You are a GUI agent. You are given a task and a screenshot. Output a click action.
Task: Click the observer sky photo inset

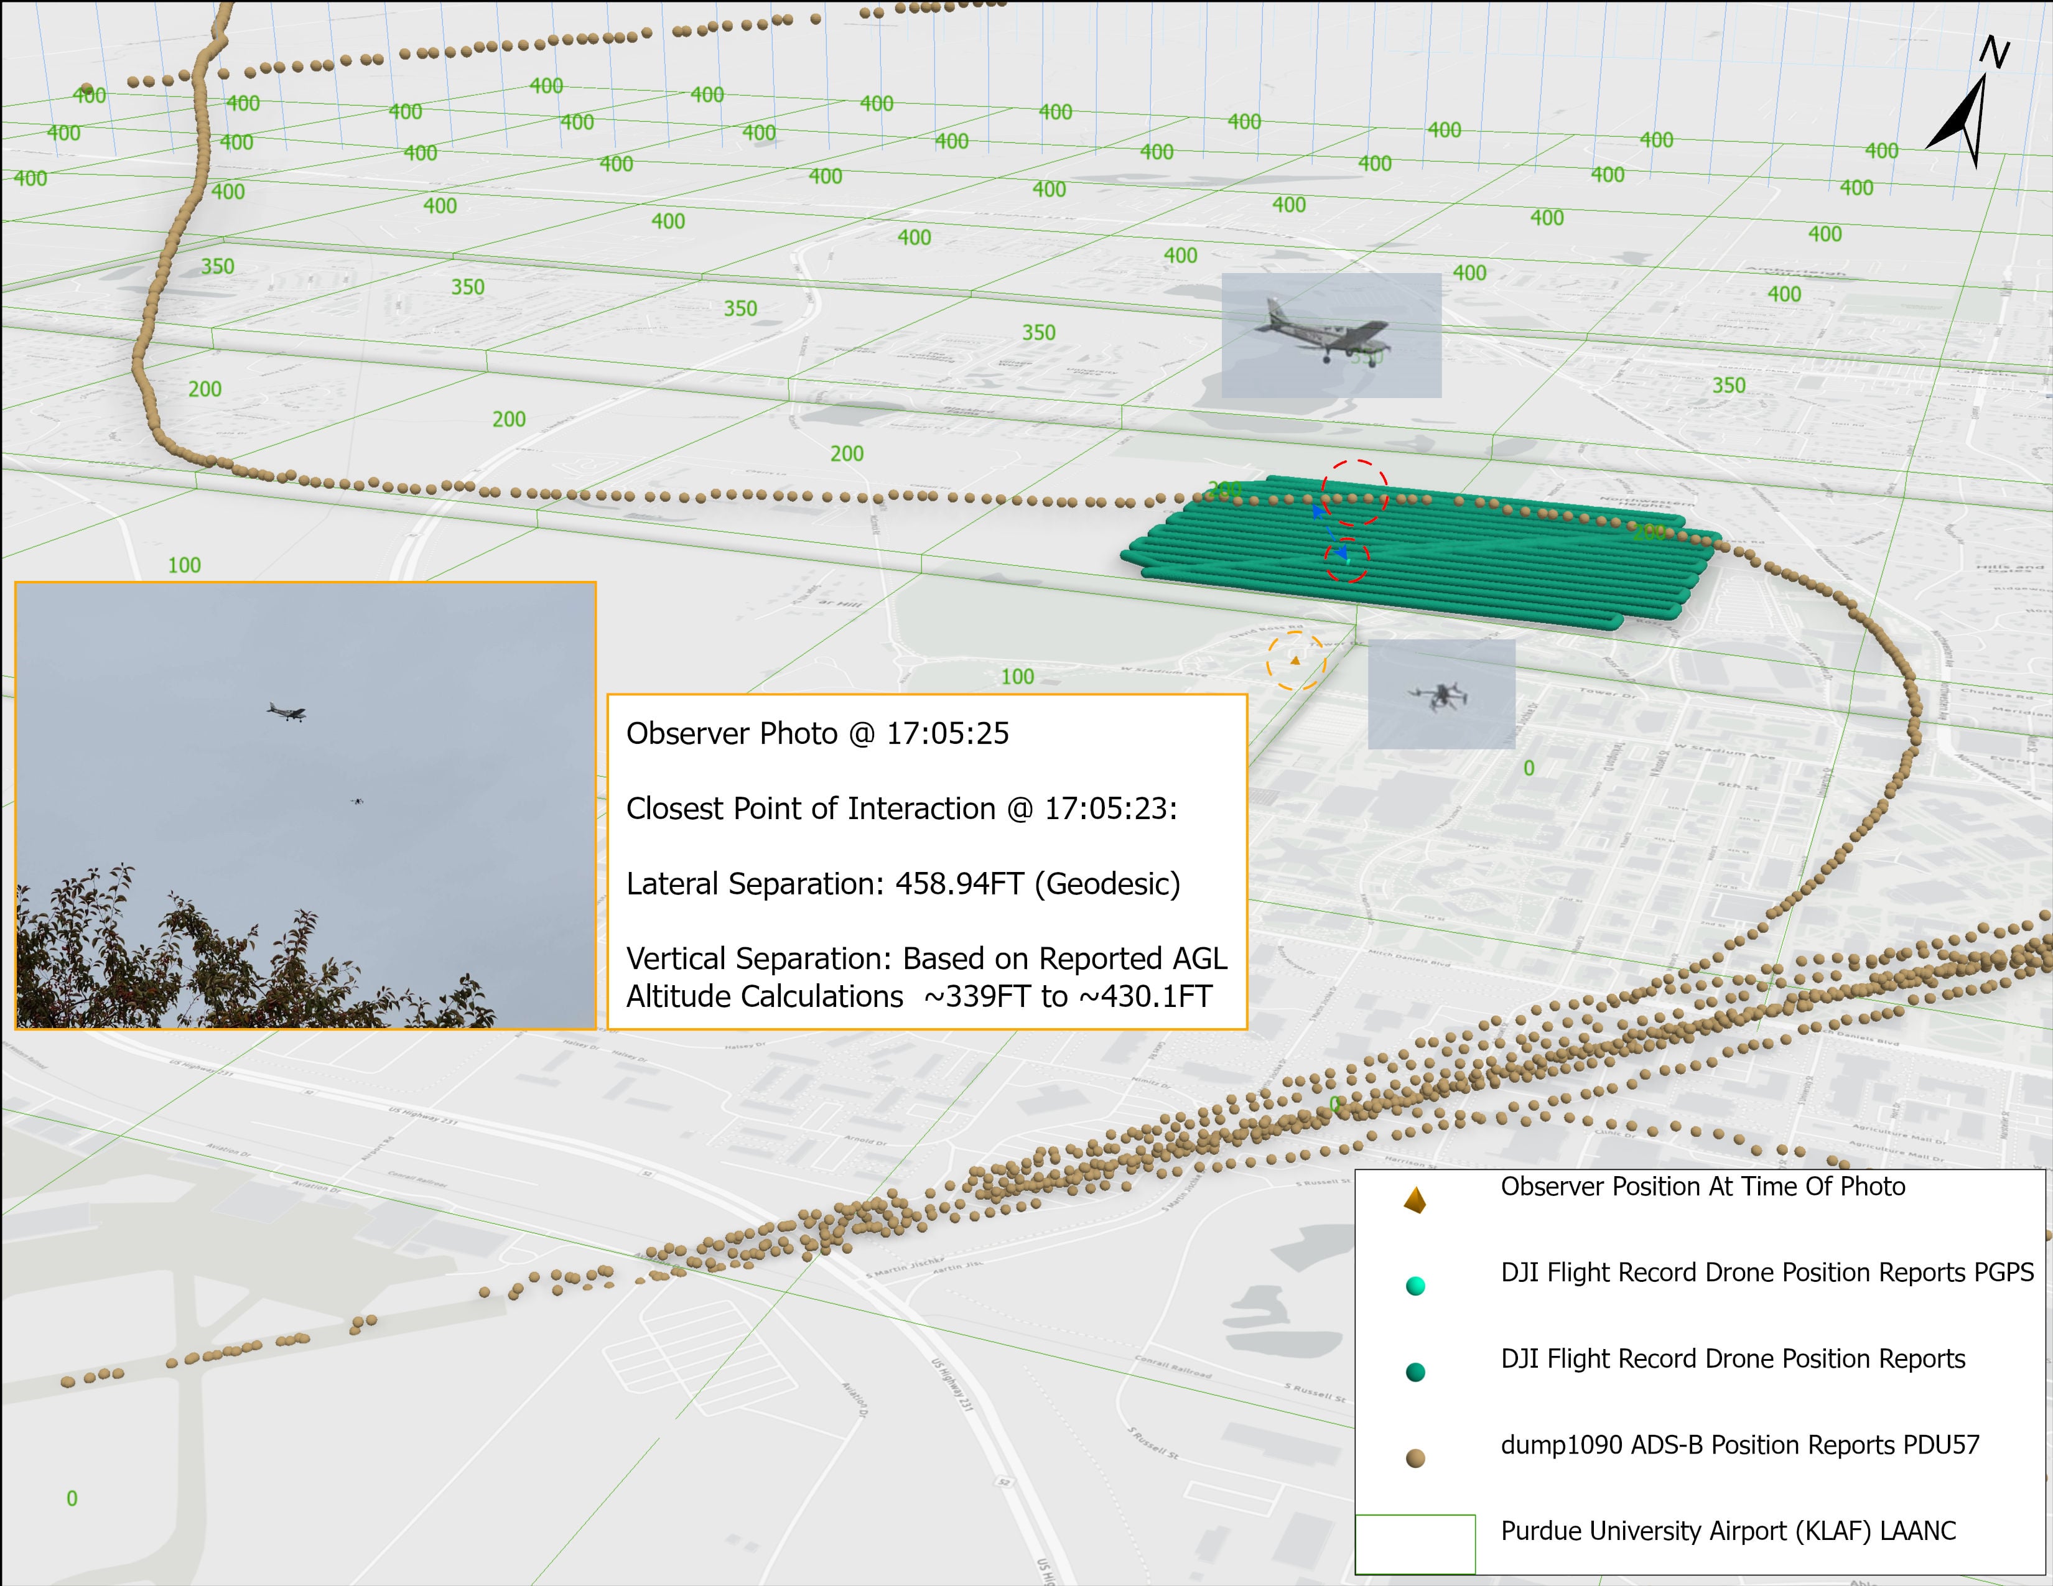pyautogui.click(x=305, y=805)
